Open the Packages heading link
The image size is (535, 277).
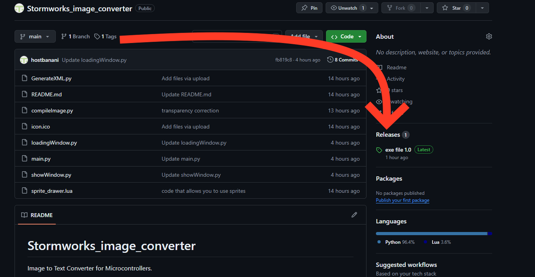[389, 178]
